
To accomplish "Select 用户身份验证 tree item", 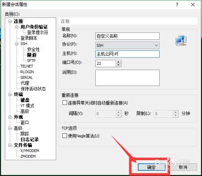I will click(x=34, y=27).
